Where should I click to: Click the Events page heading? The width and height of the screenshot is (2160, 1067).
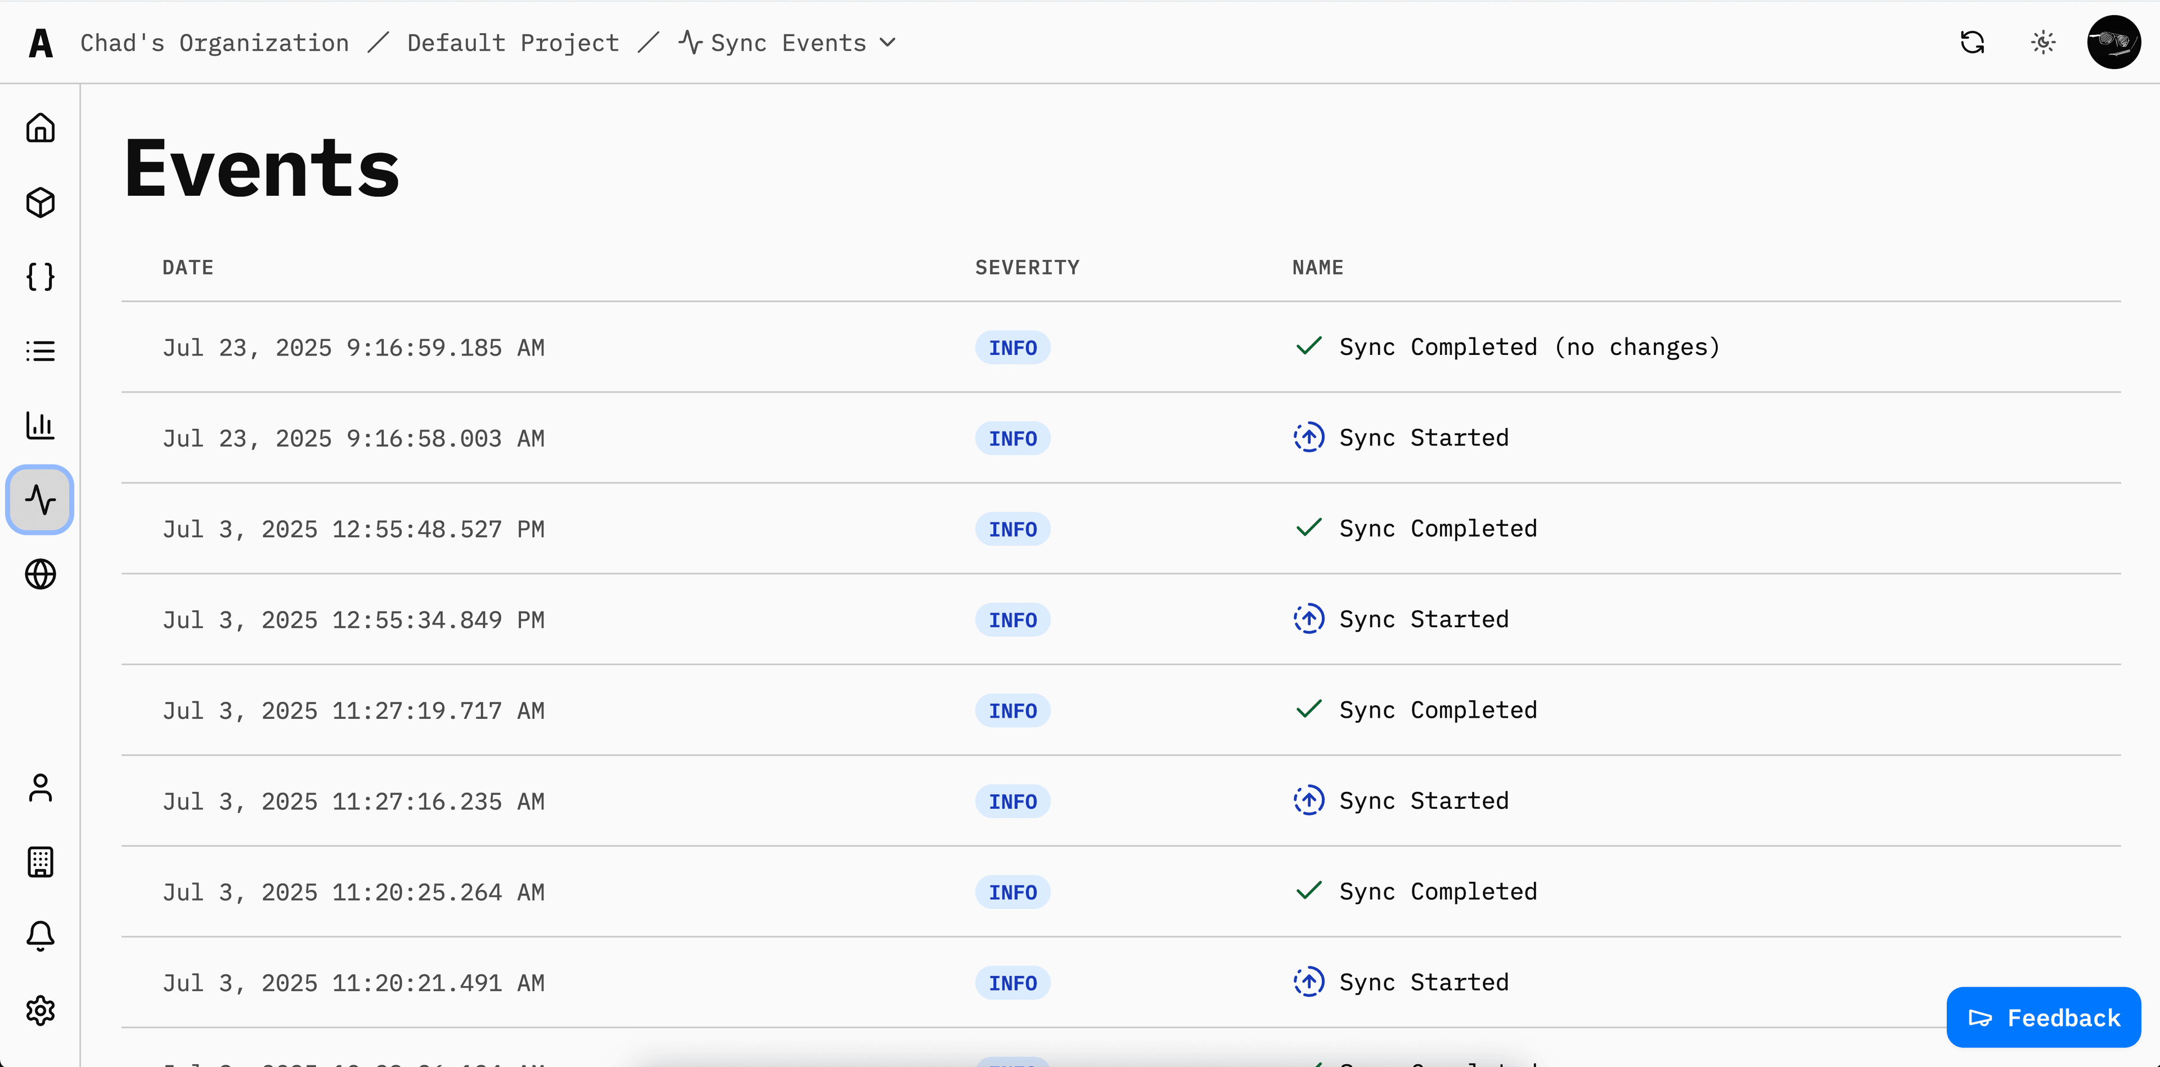click(262, 169)
